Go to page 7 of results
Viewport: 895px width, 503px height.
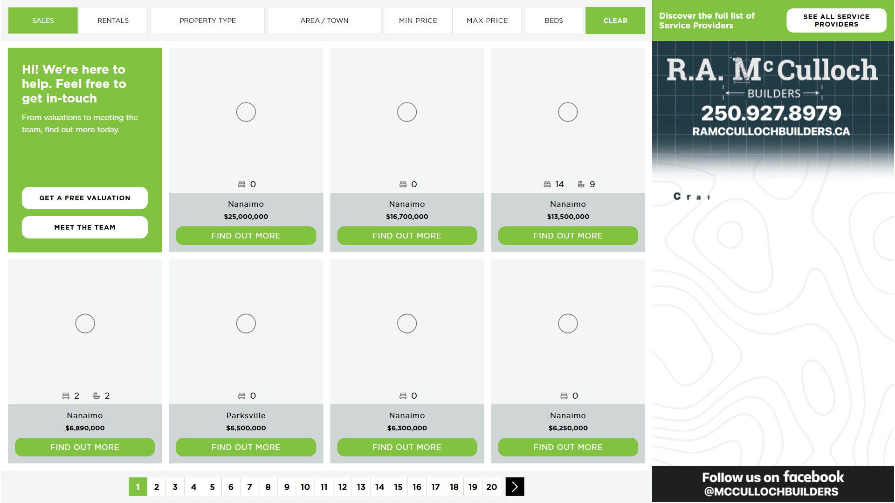point(249,487)
